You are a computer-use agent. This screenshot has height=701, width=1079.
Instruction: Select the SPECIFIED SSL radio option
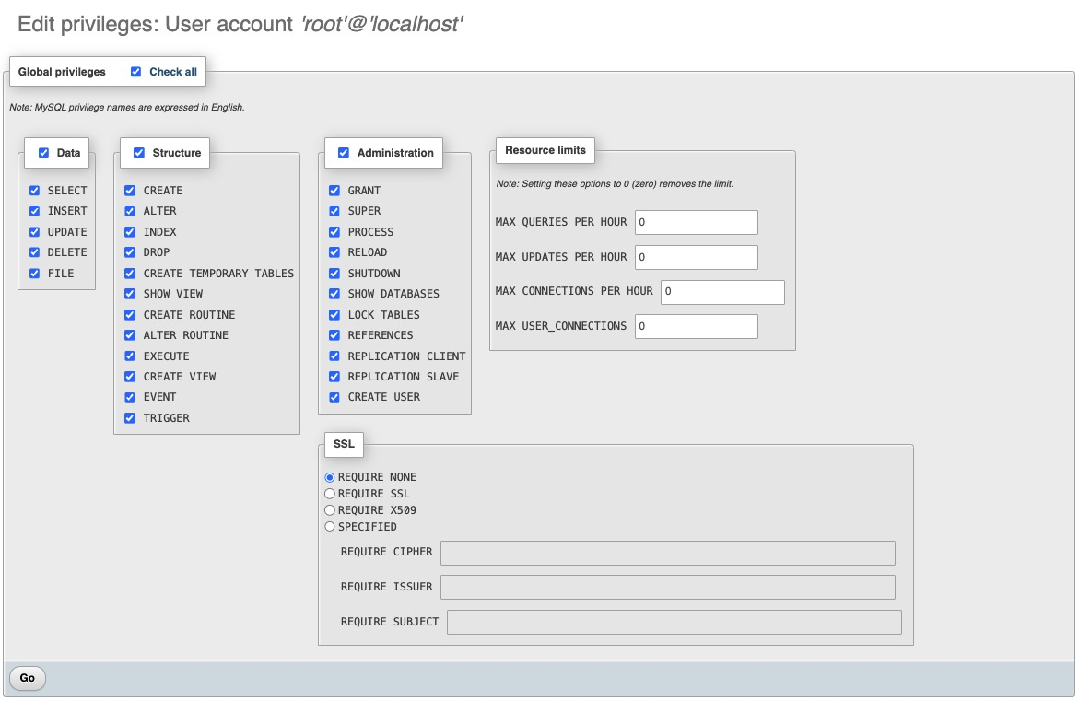pos(330,527)
